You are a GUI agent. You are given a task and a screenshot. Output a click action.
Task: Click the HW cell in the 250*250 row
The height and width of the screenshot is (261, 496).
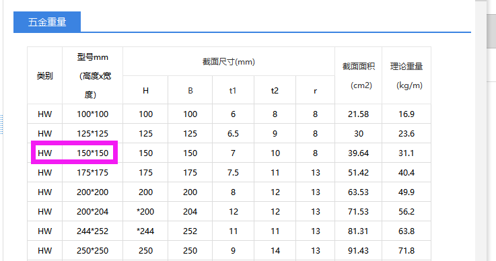click(x=44, y=250)
